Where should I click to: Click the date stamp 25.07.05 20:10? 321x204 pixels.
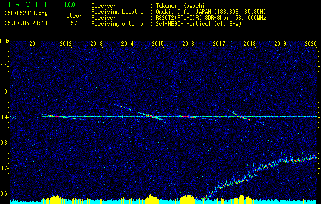(x=26, y=23)
